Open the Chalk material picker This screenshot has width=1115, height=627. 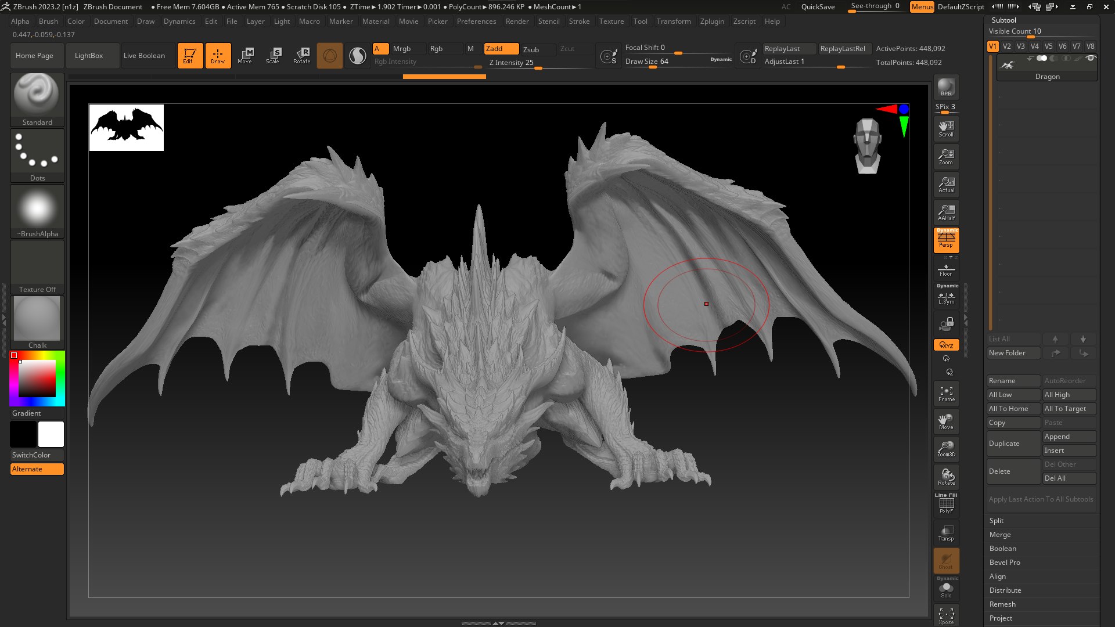pos(37,322)
